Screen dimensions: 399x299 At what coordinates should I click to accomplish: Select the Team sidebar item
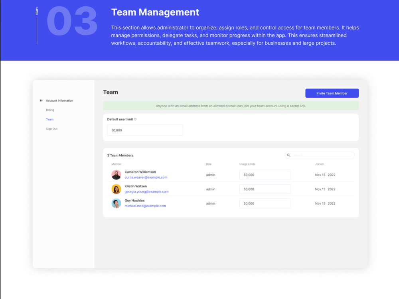coord(49,119)
